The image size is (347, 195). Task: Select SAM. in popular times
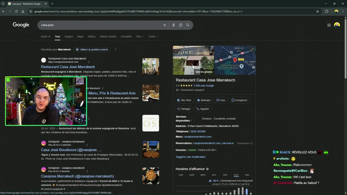(236, 175)
